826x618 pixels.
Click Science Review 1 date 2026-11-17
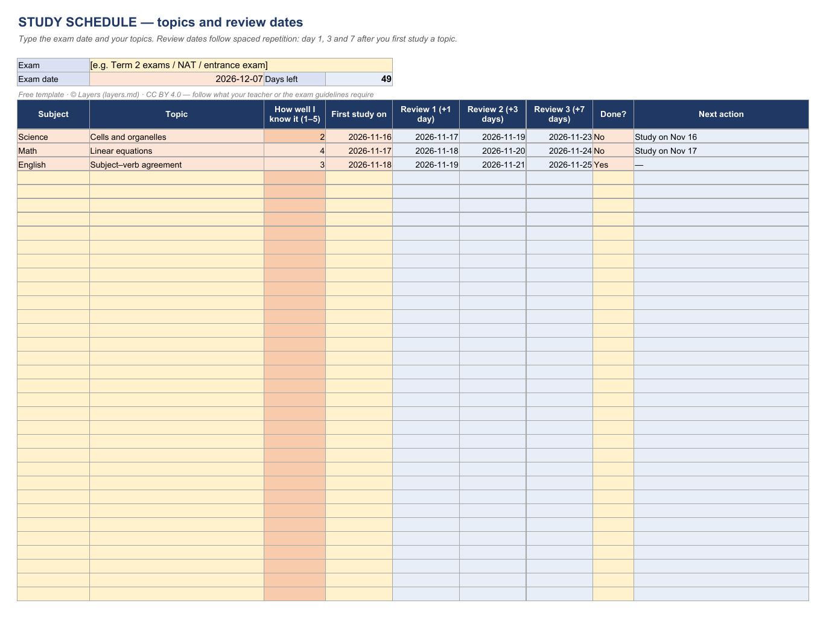[x=426, y=137]
